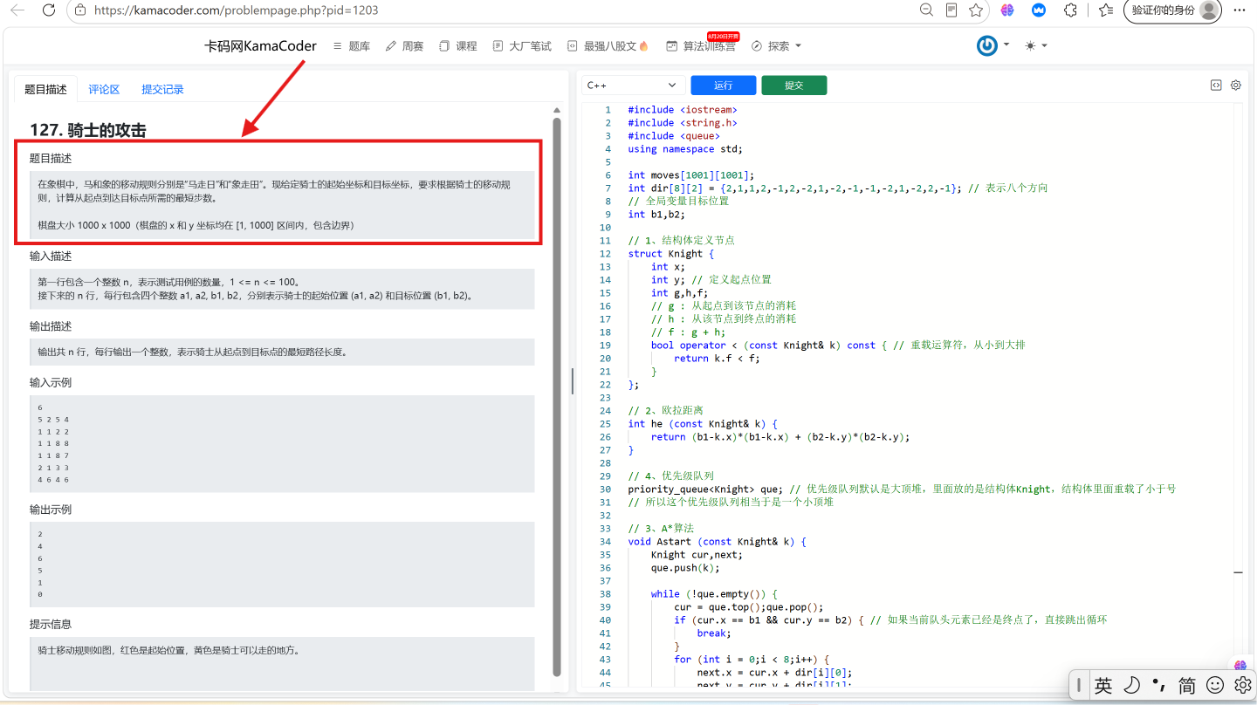The width and height of the screenshot is (1257, 705).
Task: Click the code line using namespace std;
Action: click(684, 148)
